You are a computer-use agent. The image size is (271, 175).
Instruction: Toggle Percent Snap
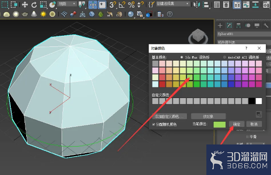pos(131,5)
